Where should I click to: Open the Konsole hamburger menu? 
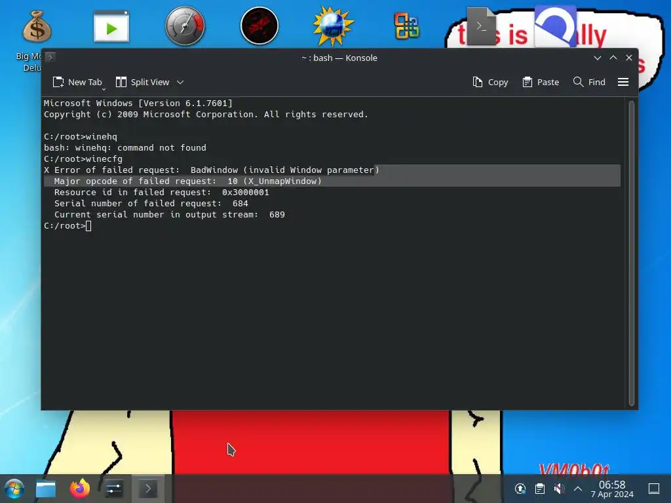pos(623,82)
